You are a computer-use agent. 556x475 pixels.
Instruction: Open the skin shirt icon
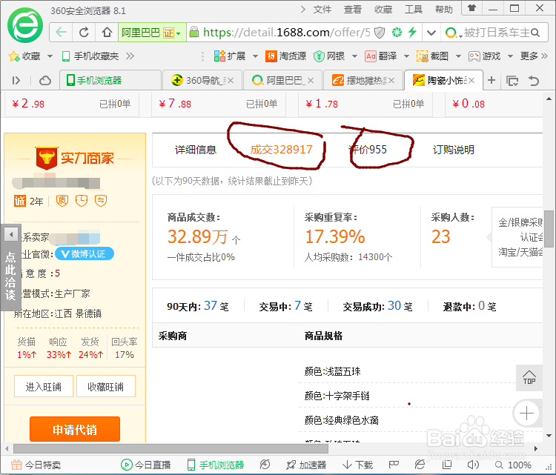pyautogui.click(x=472, y=8)
